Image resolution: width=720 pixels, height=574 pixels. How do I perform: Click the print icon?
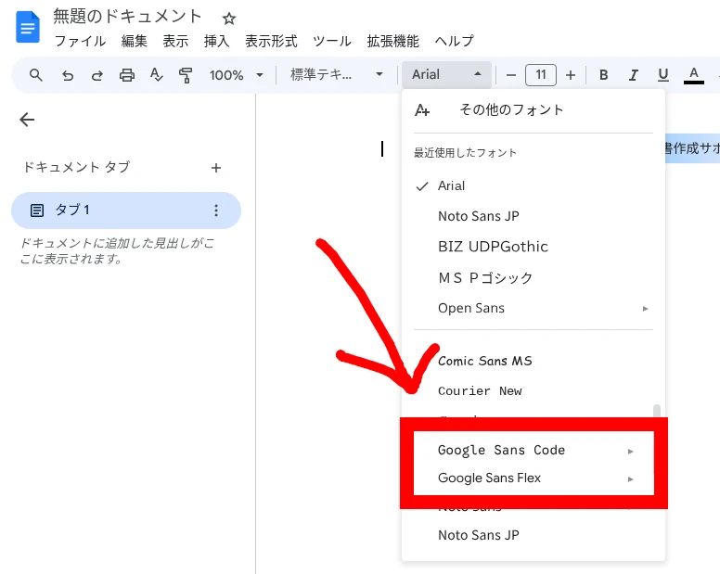(127, 75)
